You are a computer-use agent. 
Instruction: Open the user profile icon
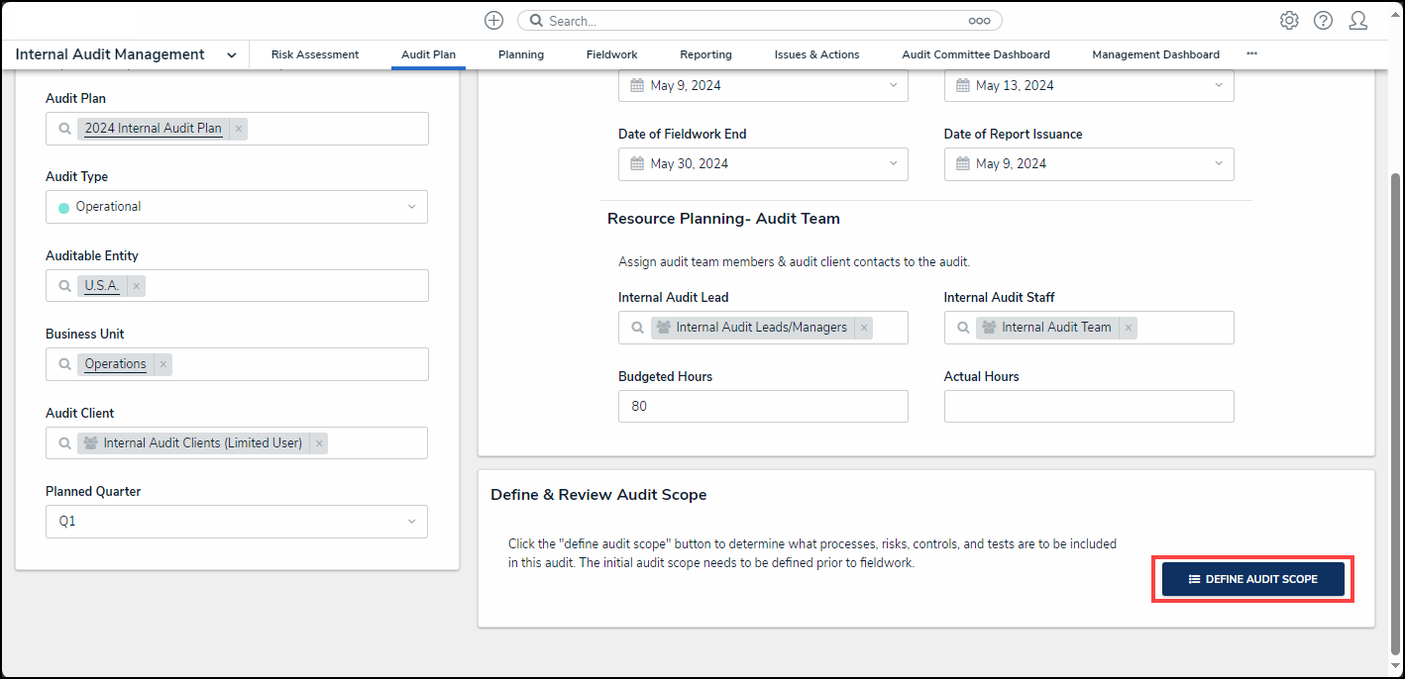(1357, 21)
